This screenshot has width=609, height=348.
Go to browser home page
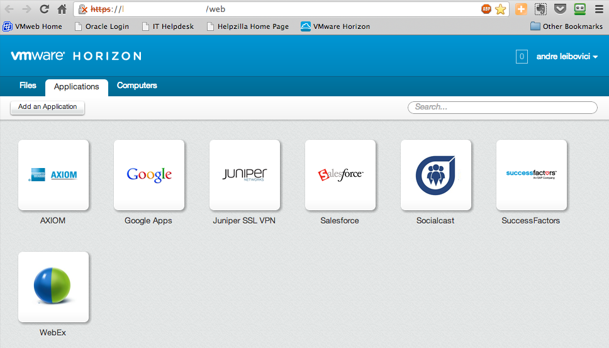point(62,9)
